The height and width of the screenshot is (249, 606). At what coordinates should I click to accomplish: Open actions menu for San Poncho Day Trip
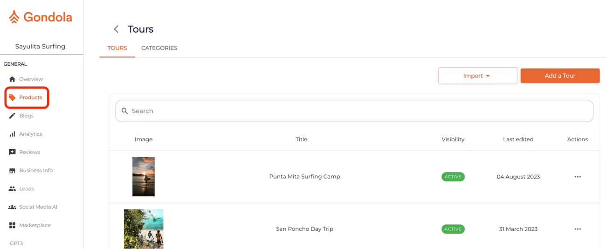point(578,229)
